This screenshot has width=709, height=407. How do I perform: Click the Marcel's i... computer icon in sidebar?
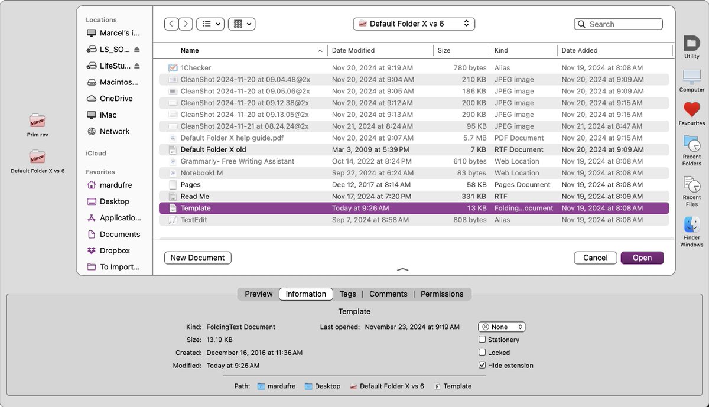(92, 33)
